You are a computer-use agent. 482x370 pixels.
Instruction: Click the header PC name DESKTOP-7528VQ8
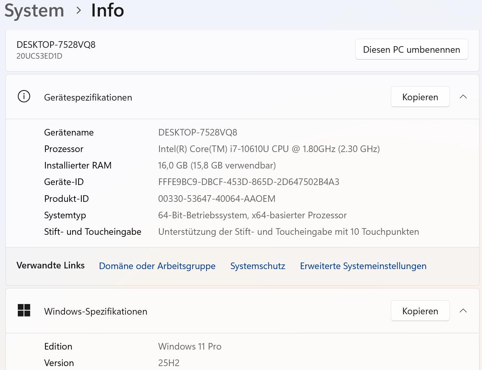(x=56, y=45)
